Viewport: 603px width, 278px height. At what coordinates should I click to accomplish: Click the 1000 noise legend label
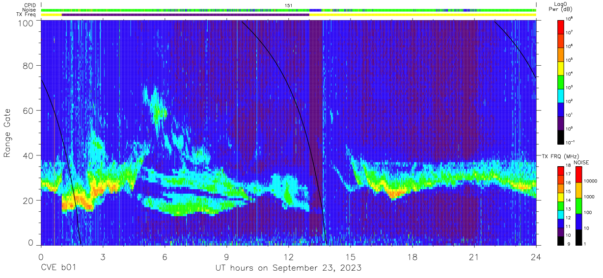pyautogui.click(x=590, y=197)
